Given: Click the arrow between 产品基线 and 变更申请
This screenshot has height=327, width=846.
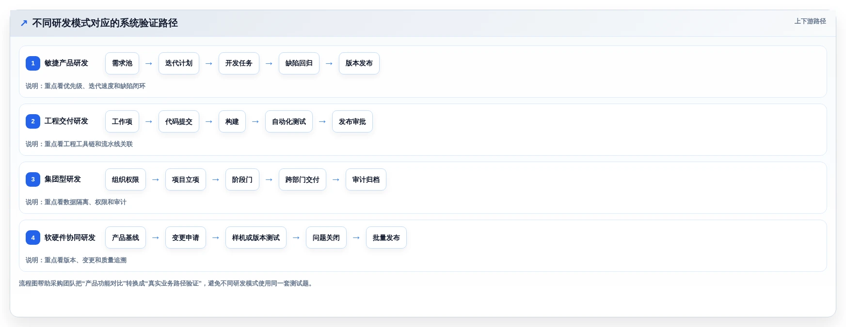Looking at the screenshot, I should click(x=156, y=238).
